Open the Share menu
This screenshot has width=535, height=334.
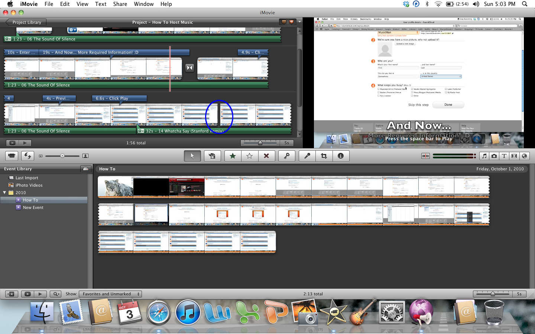click(x=120, y=4)
